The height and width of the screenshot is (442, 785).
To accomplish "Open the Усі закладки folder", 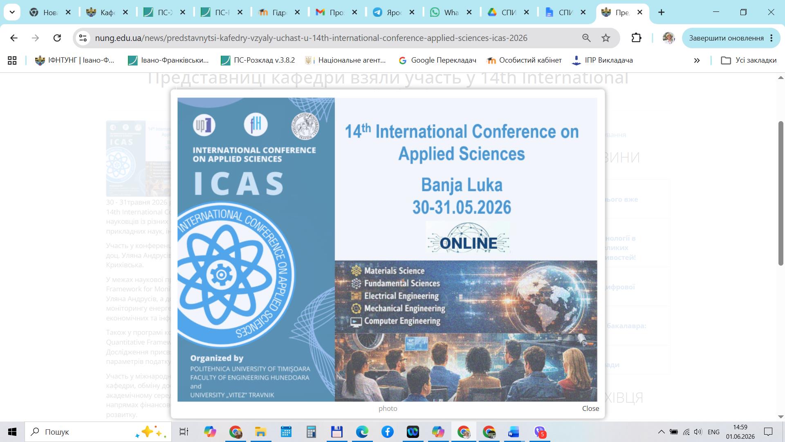I will point(749,60).
